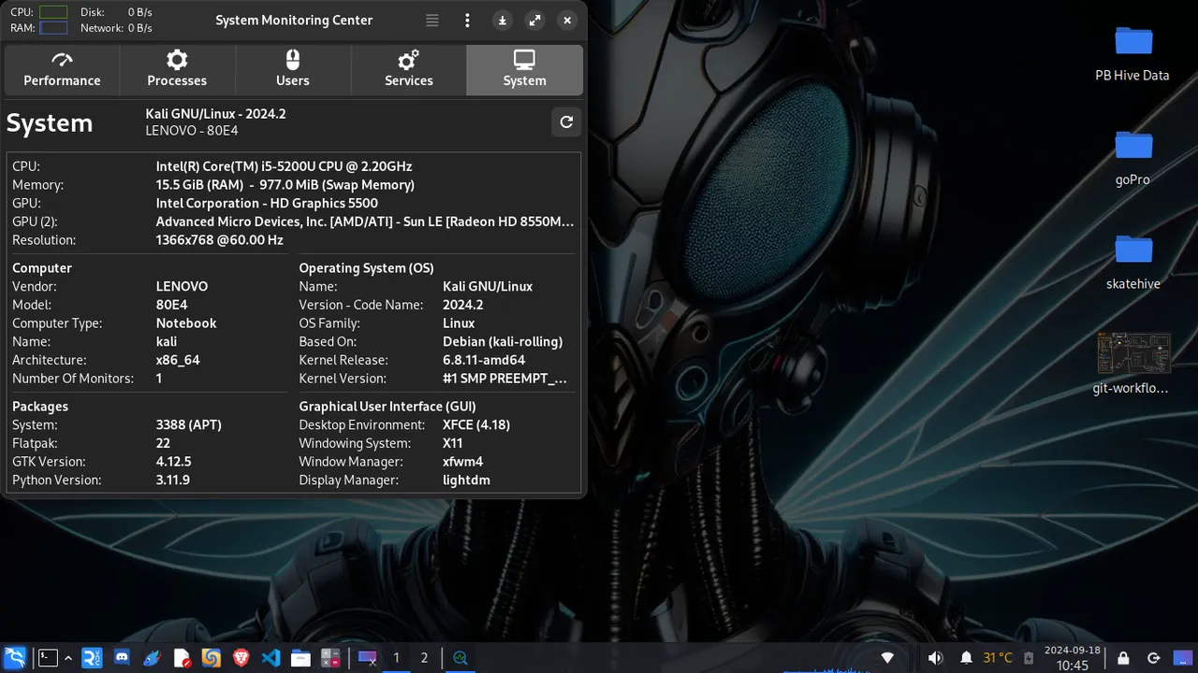Click the battery power manager icon

pos(1029,658)
